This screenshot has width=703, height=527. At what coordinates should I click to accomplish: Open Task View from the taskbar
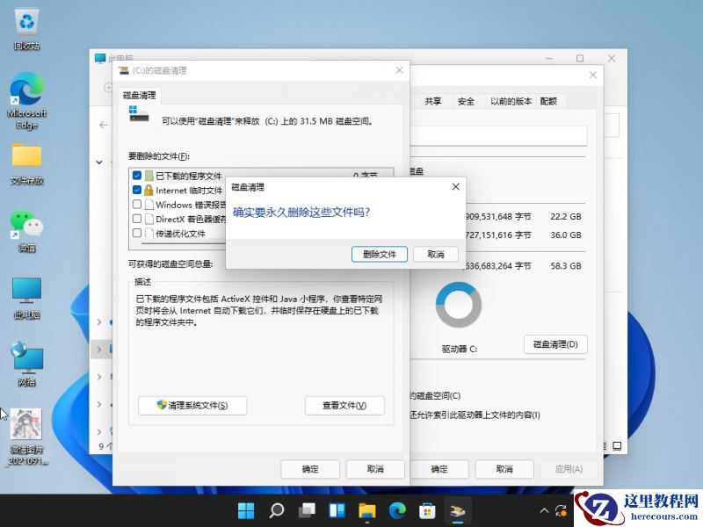(307, 509)
